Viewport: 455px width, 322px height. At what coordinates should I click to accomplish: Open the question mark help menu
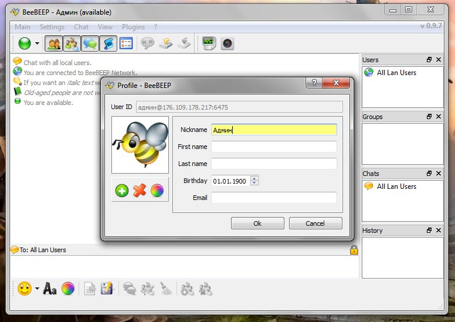coord(155,27)
